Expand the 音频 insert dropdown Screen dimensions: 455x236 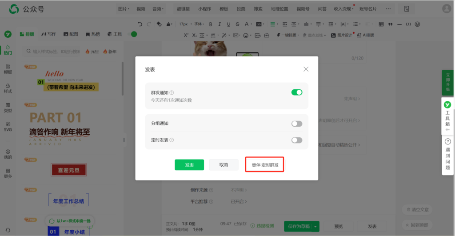[158, 9]
